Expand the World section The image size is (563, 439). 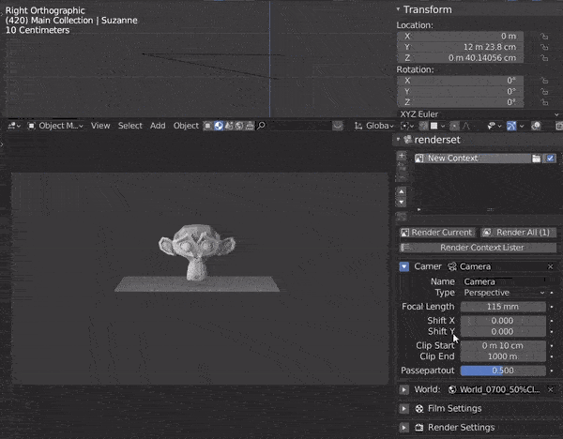pyautogui.click(x=403, y=389)
